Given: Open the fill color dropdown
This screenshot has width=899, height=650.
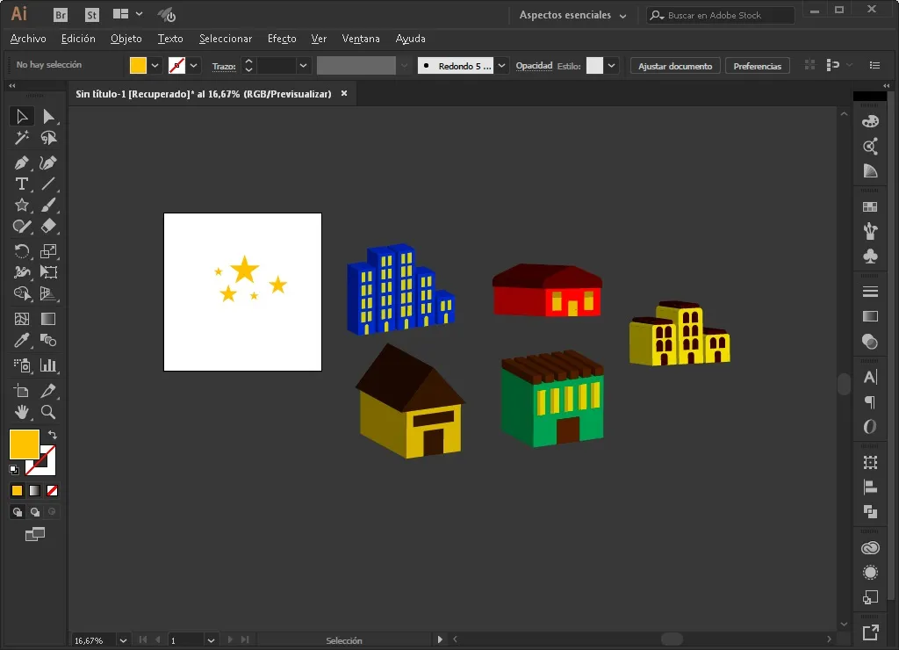Looking at the screenshot, I should click(x=155, y=65).
